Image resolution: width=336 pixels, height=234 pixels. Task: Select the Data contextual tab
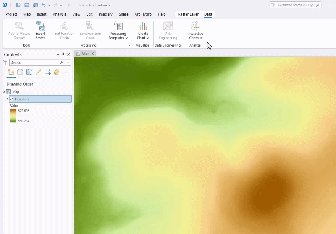click(x=208, y=14)
